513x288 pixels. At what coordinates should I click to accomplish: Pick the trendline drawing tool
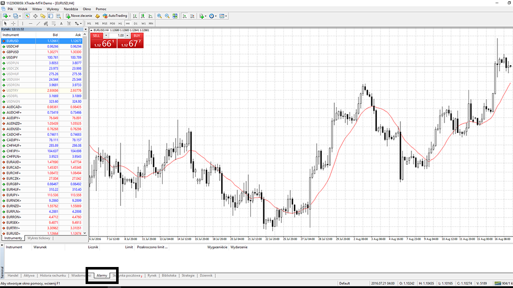(x=38, y=23)
